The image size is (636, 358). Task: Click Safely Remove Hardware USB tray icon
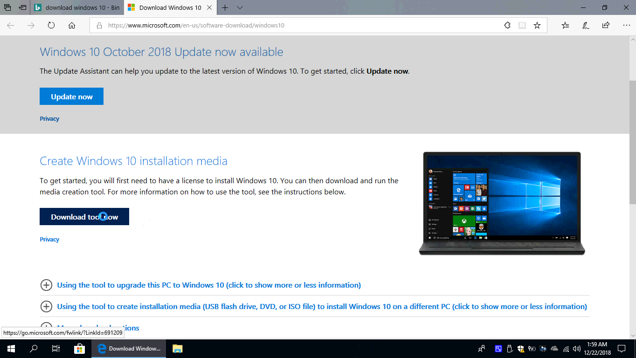(x=510, y=349)
